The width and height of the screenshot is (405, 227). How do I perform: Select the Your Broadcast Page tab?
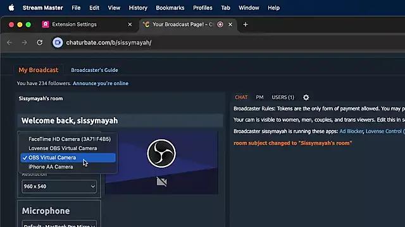pyautogui.click(x=182, y=25)
